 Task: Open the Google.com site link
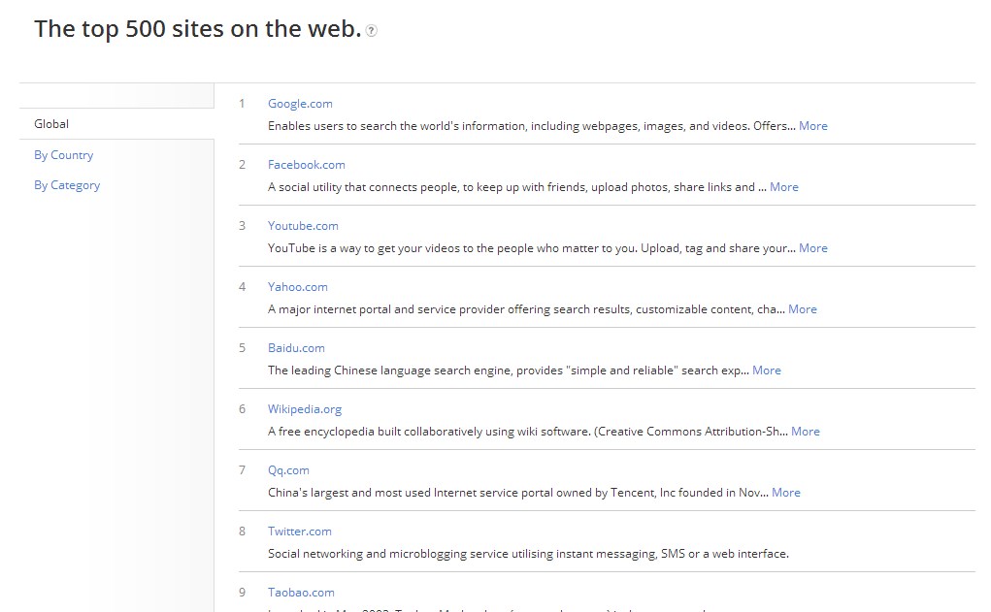pos(300,104)
